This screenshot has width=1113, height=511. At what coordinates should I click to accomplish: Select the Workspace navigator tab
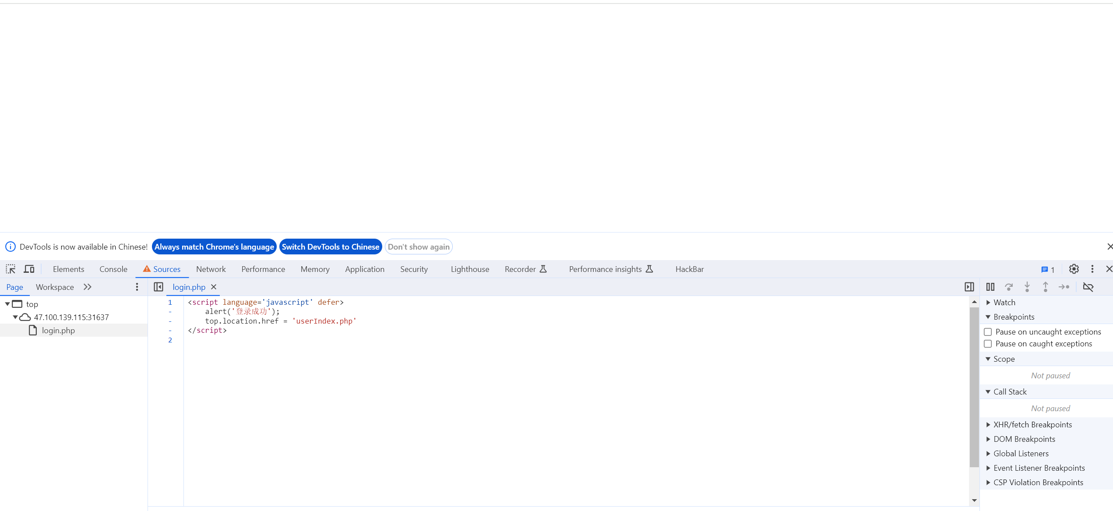(55, 287)
